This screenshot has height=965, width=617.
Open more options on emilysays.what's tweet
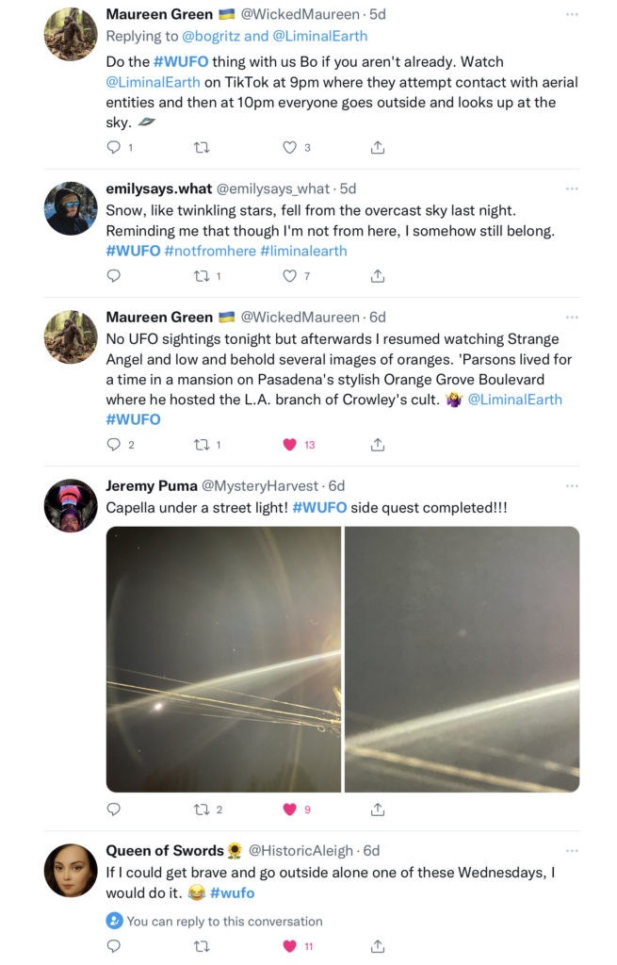(572, 188)
